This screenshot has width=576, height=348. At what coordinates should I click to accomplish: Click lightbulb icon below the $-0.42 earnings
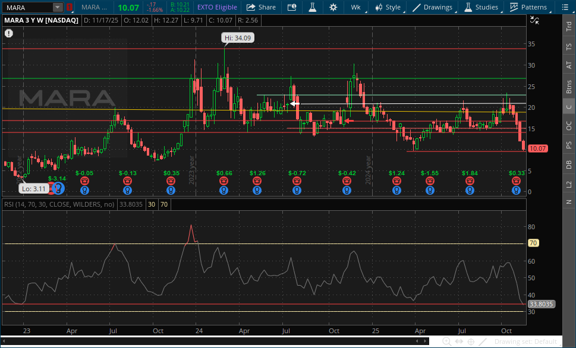(347, 191)
